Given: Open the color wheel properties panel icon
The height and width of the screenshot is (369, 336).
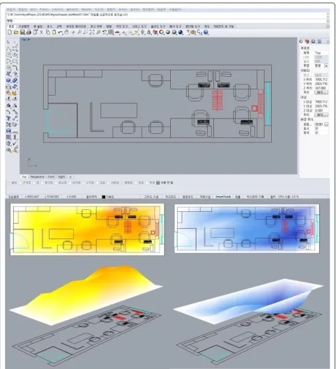Looking at the screenshot, I should tap(301, 41).
